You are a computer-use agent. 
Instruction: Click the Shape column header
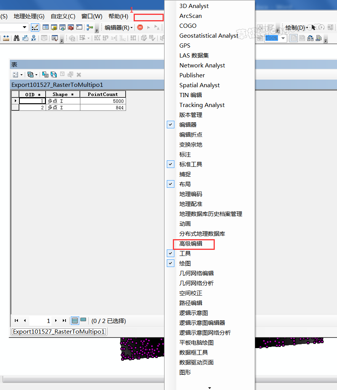click(x=63, y=94)
